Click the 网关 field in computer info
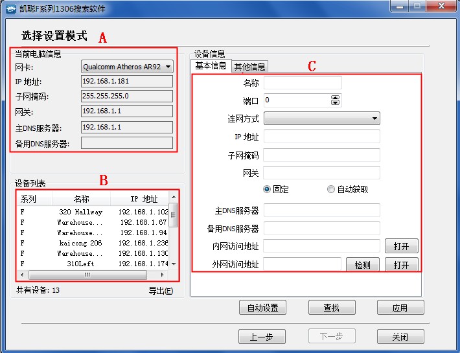This screenshot has height=353, width=460. pyautogui.click(x=127, y=111)
